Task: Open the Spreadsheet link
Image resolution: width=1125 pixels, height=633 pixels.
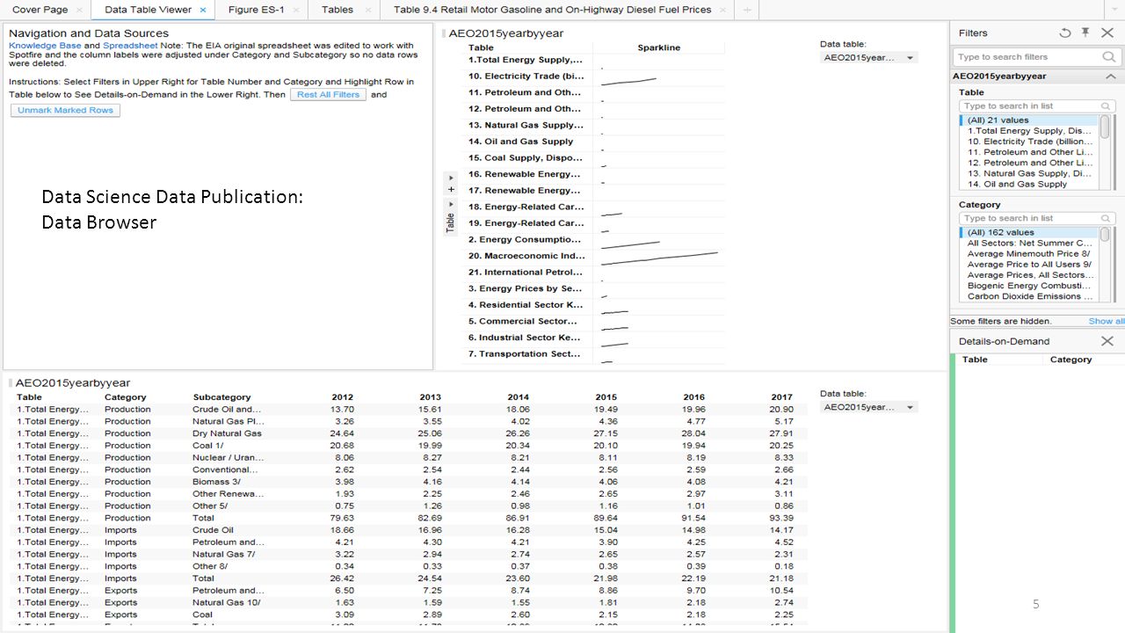Action: click(x=130, y=45)
